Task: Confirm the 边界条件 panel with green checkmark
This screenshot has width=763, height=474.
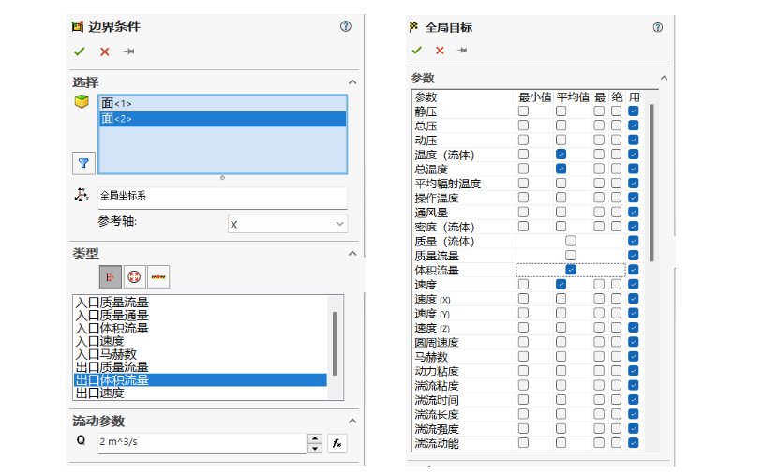Action: (x=79, y=52)
